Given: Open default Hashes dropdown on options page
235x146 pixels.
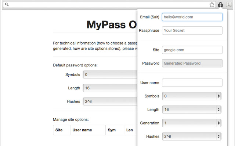Looking at the screenshot, I should tap(110, 101).
